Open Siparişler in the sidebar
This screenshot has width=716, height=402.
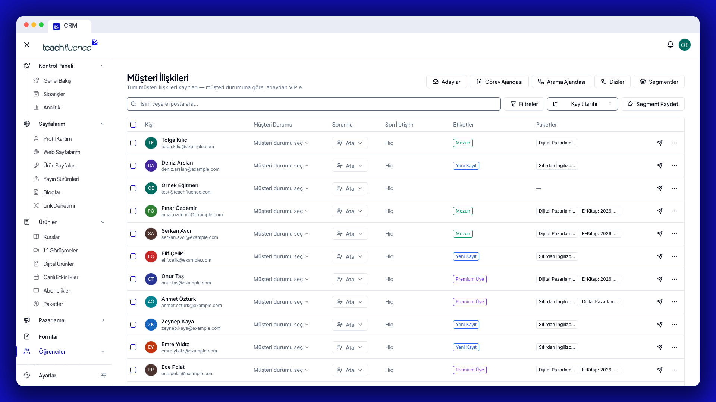click(x=54, y=94)
